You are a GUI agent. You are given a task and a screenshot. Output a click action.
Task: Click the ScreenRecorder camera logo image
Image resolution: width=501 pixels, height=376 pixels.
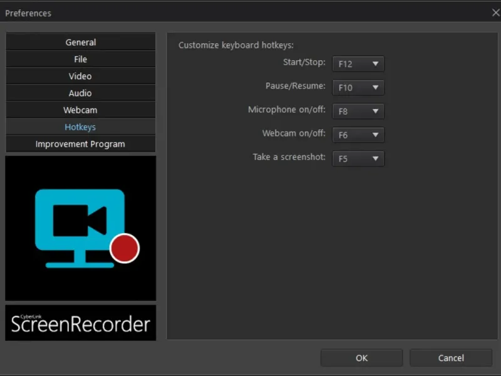[81, 228]
